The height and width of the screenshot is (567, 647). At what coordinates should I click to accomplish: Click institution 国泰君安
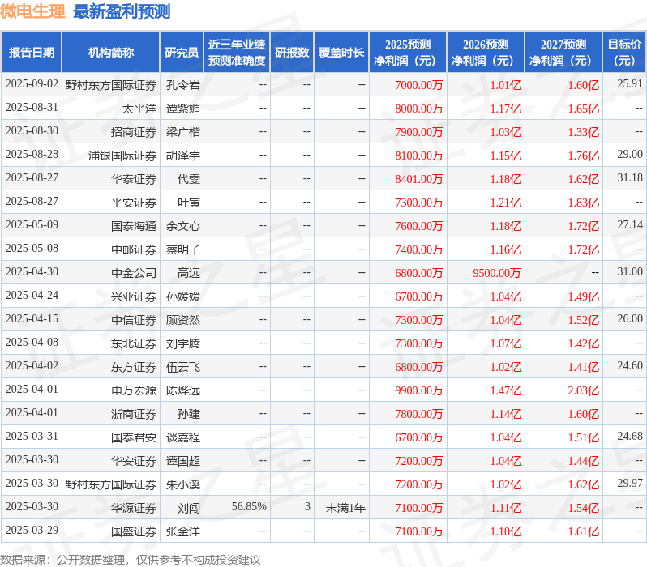coord(134,438)
